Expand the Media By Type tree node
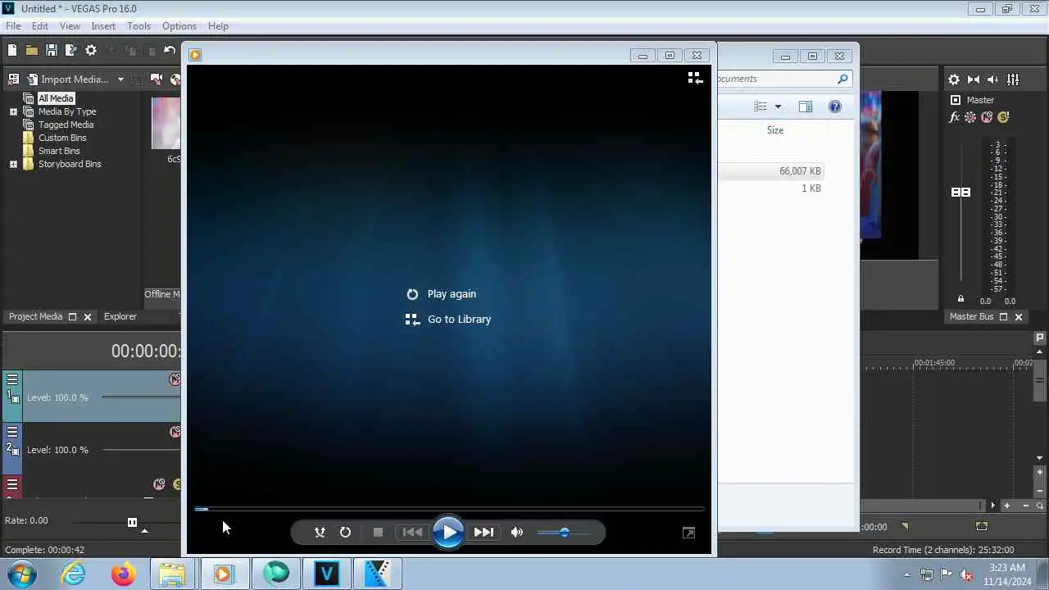Screen dimensions: 1049x590 click(x=13, y=111)
